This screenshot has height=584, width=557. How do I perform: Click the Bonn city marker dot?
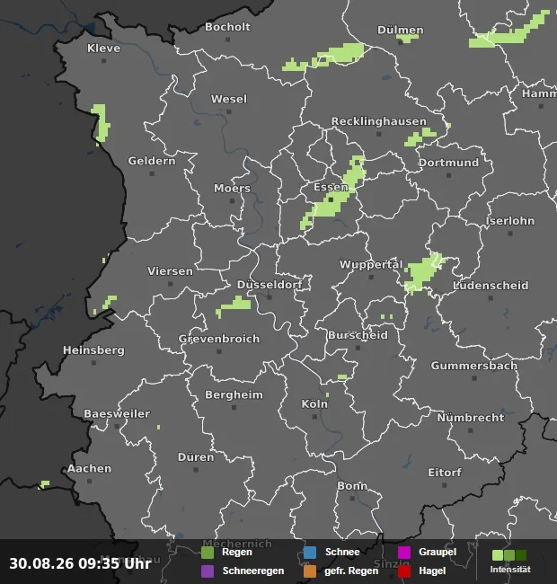(352, 498)
